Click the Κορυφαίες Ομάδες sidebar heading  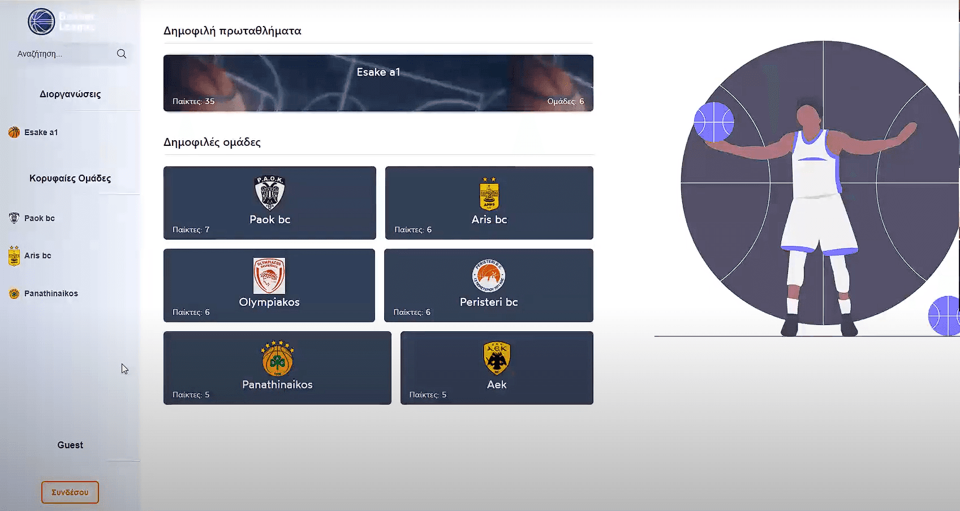70,178
